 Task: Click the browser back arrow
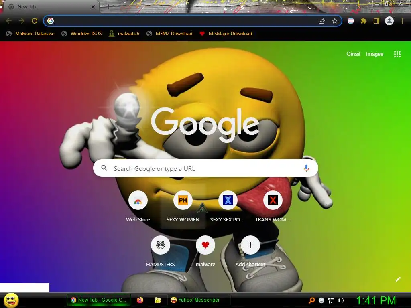click(9, 21)
